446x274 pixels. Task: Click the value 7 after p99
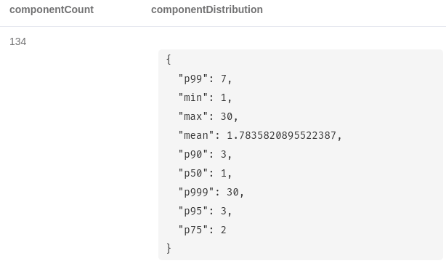click(x=224, y=79)
